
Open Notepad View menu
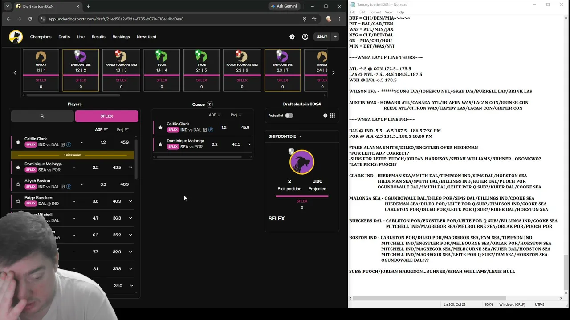pyautogui.click(x=389, y=12)
